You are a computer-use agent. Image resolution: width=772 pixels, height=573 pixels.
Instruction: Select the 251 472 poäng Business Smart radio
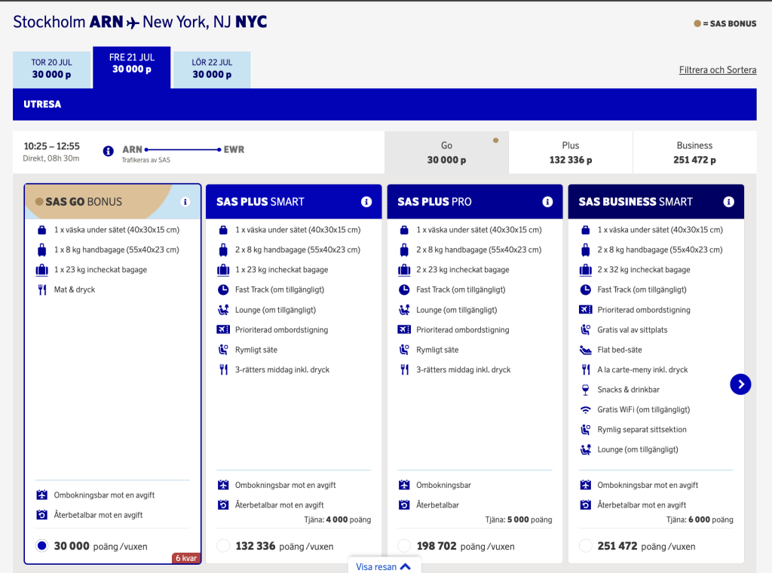pyautogui.click(x=585, y=545)
